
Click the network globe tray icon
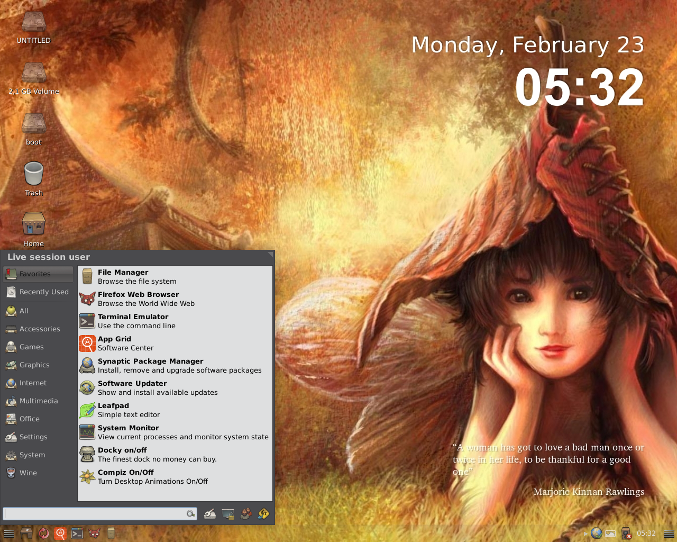(597, 534)
